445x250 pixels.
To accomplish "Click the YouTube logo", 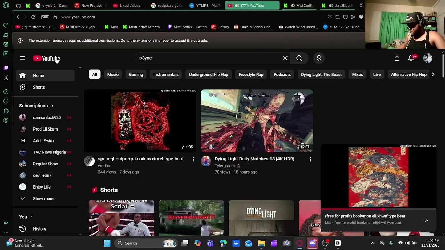I will (x=47, y=58).
